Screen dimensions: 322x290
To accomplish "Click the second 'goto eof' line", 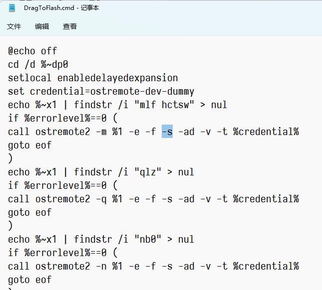I will 30,213.
